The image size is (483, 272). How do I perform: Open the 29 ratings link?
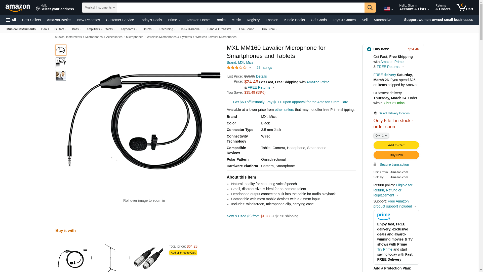(264, 67)
